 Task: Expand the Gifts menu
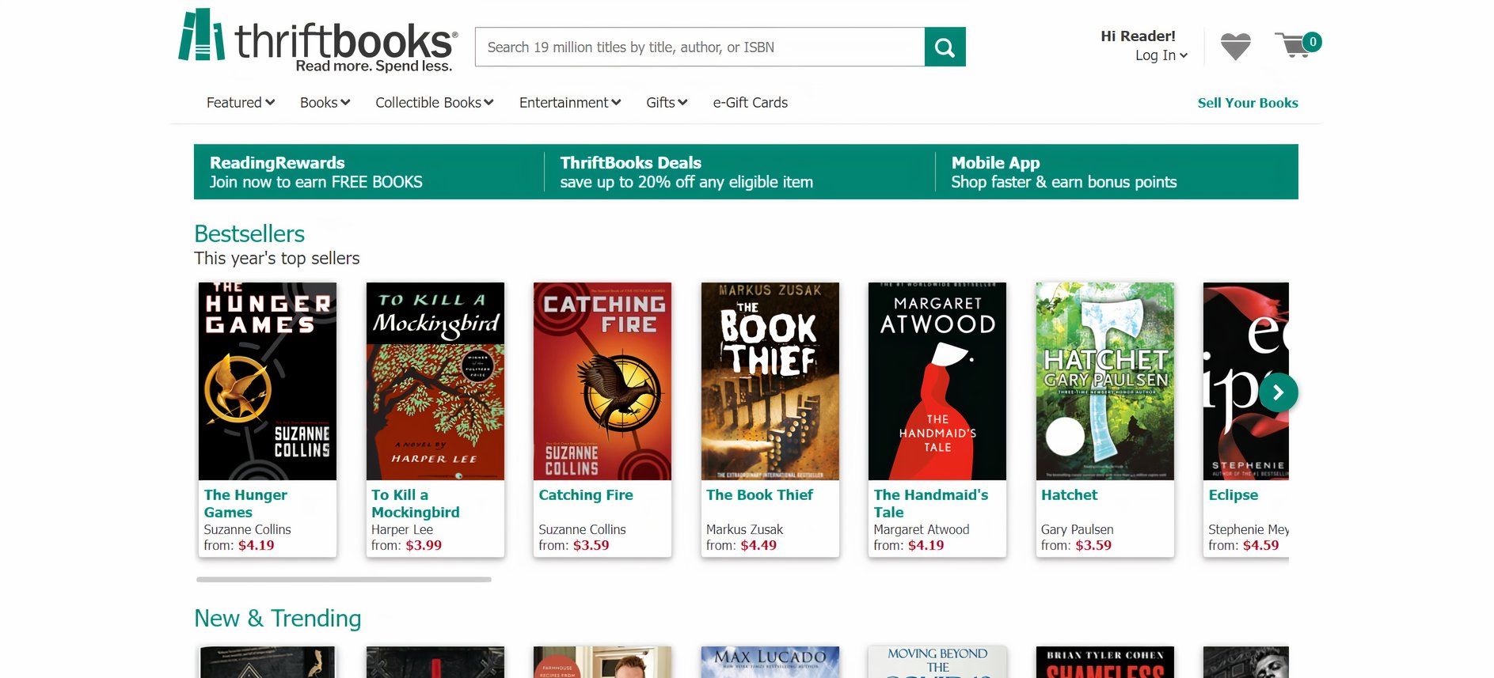tap(667, 103)
